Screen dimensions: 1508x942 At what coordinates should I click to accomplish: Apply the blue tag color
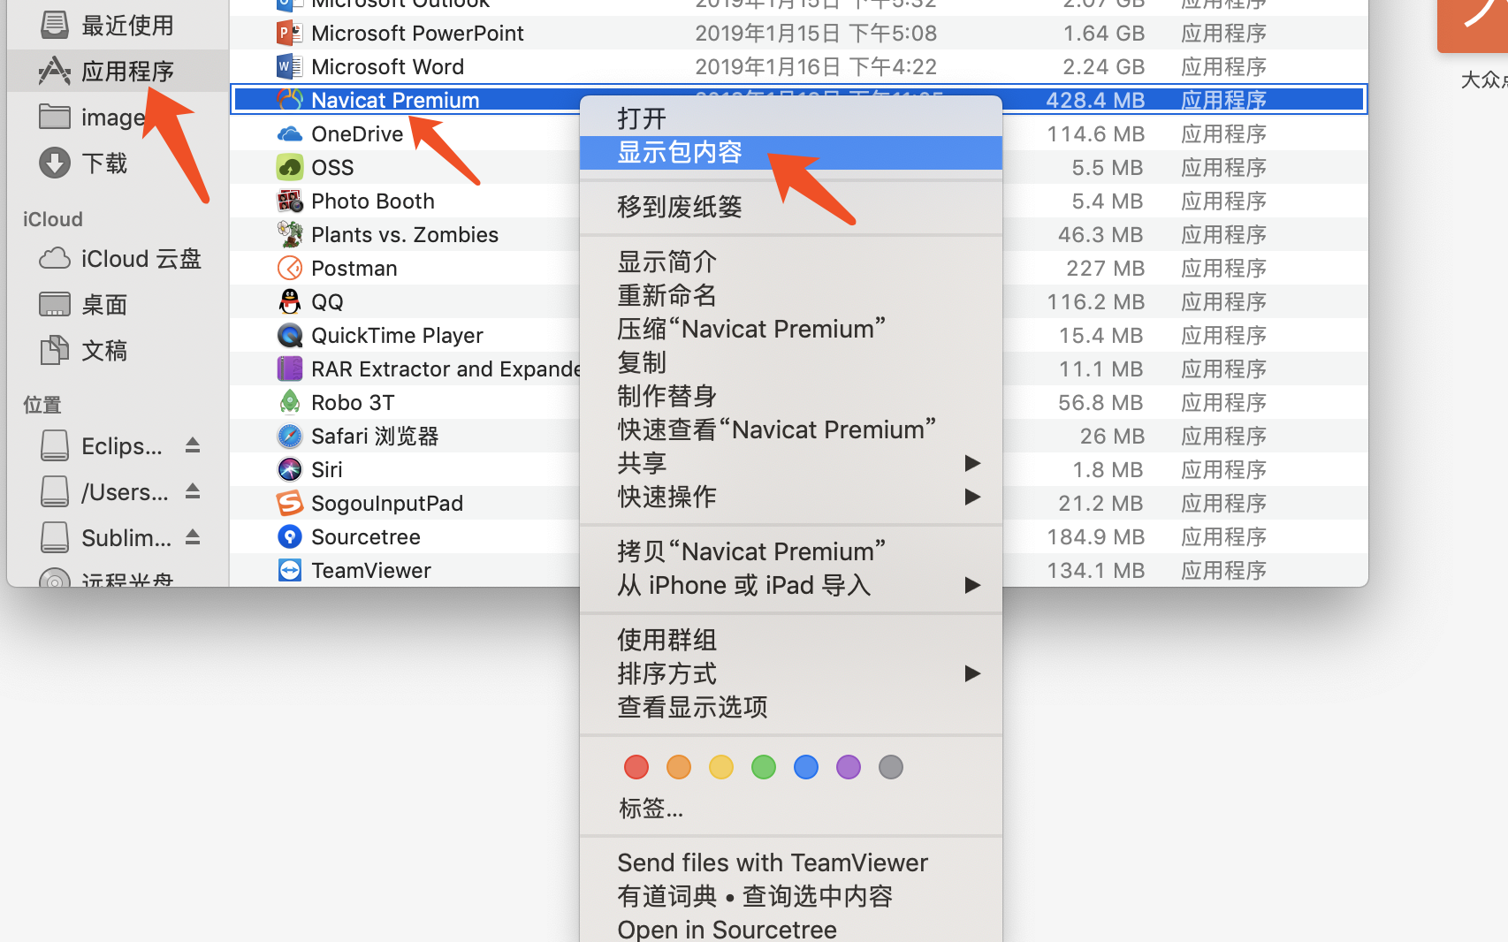tap(806, 767)
